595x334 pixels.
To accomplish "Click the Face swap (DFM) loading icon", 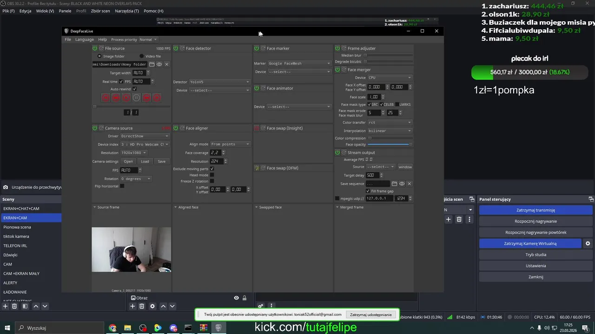I will point(257,168).
